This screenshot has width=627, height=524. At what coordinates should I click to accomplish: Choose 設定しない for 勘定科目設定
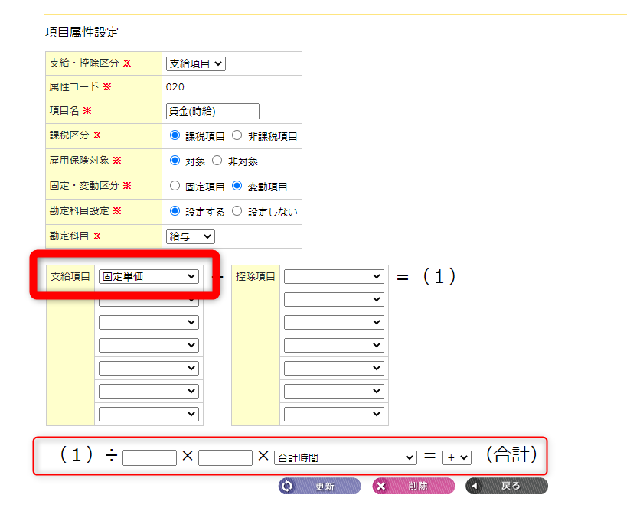click(x=237, y=211)
